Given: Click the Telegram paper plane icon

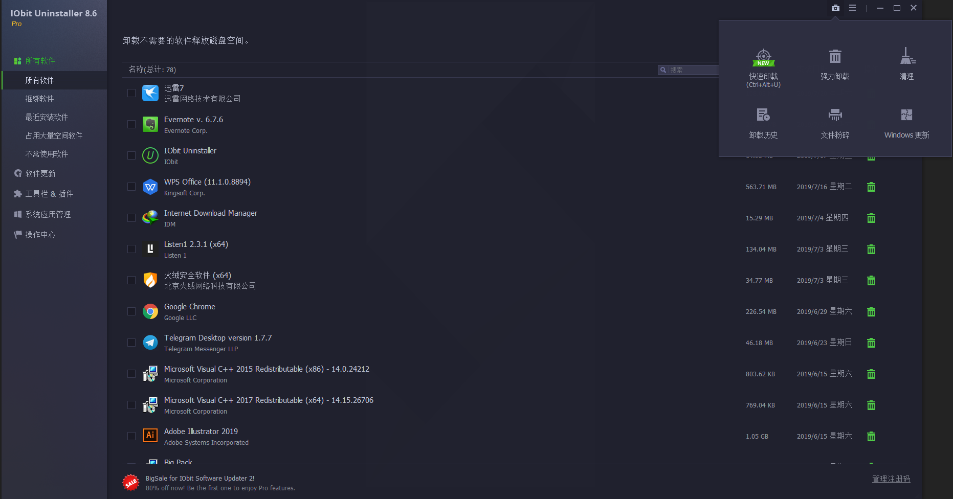Looking at the screenshot, I should click(150, 343).
